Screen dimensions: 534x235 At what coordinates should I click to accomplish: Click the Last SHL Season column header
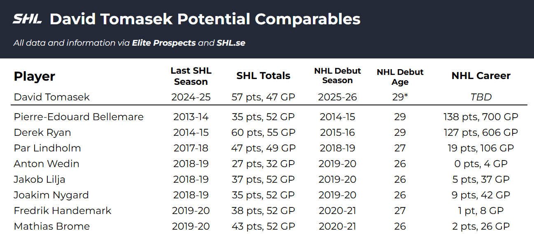191,76
